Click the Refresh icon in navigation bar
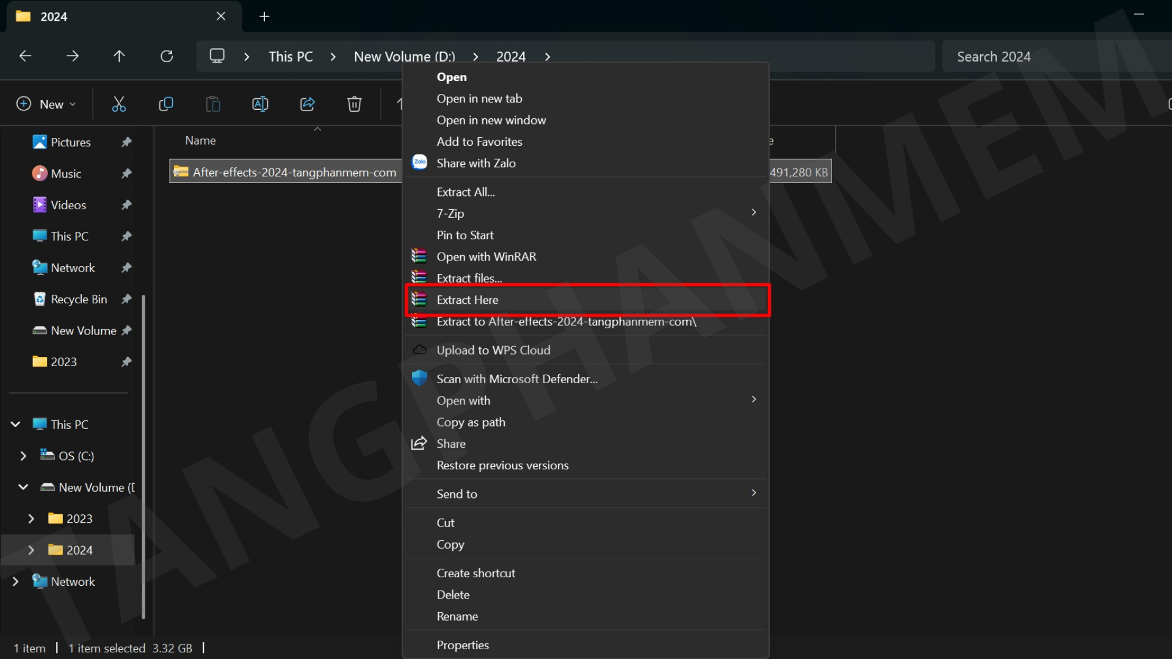 click(167, 56)
